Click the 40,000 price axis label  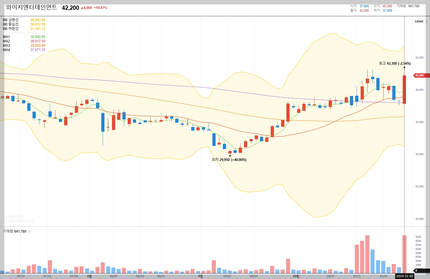[419, 90]
